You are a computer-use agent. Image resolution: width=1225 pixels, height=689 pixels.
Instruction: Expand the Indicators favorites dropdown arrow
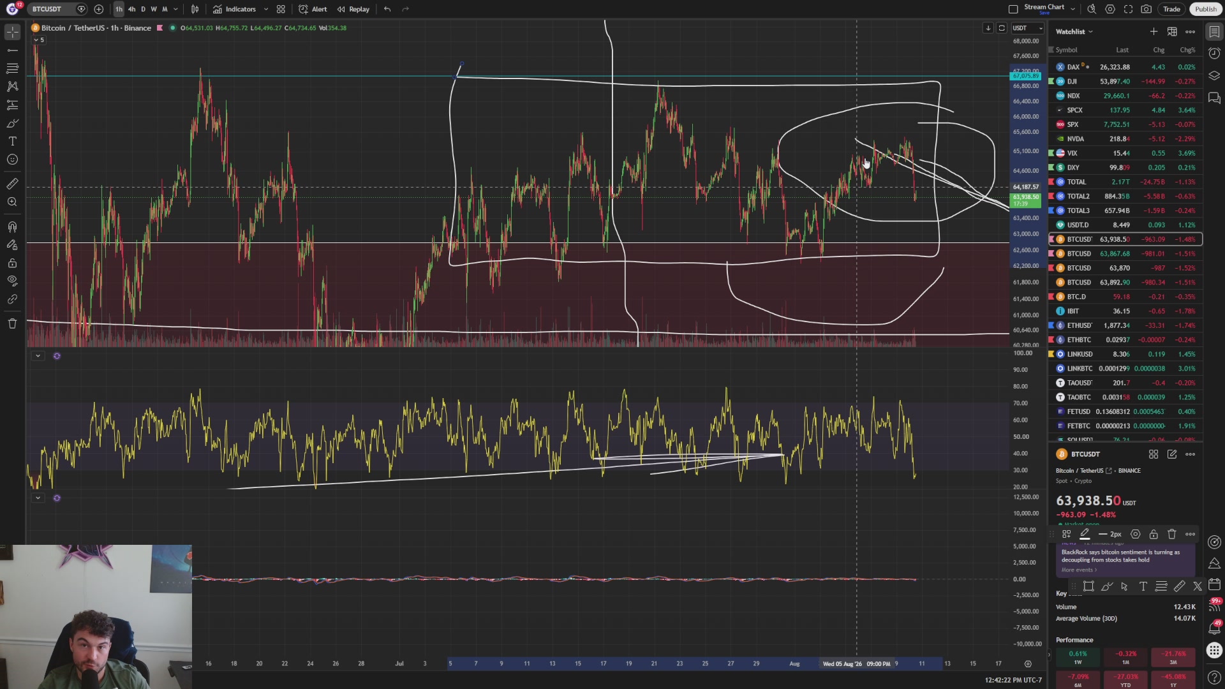[265, 9]
